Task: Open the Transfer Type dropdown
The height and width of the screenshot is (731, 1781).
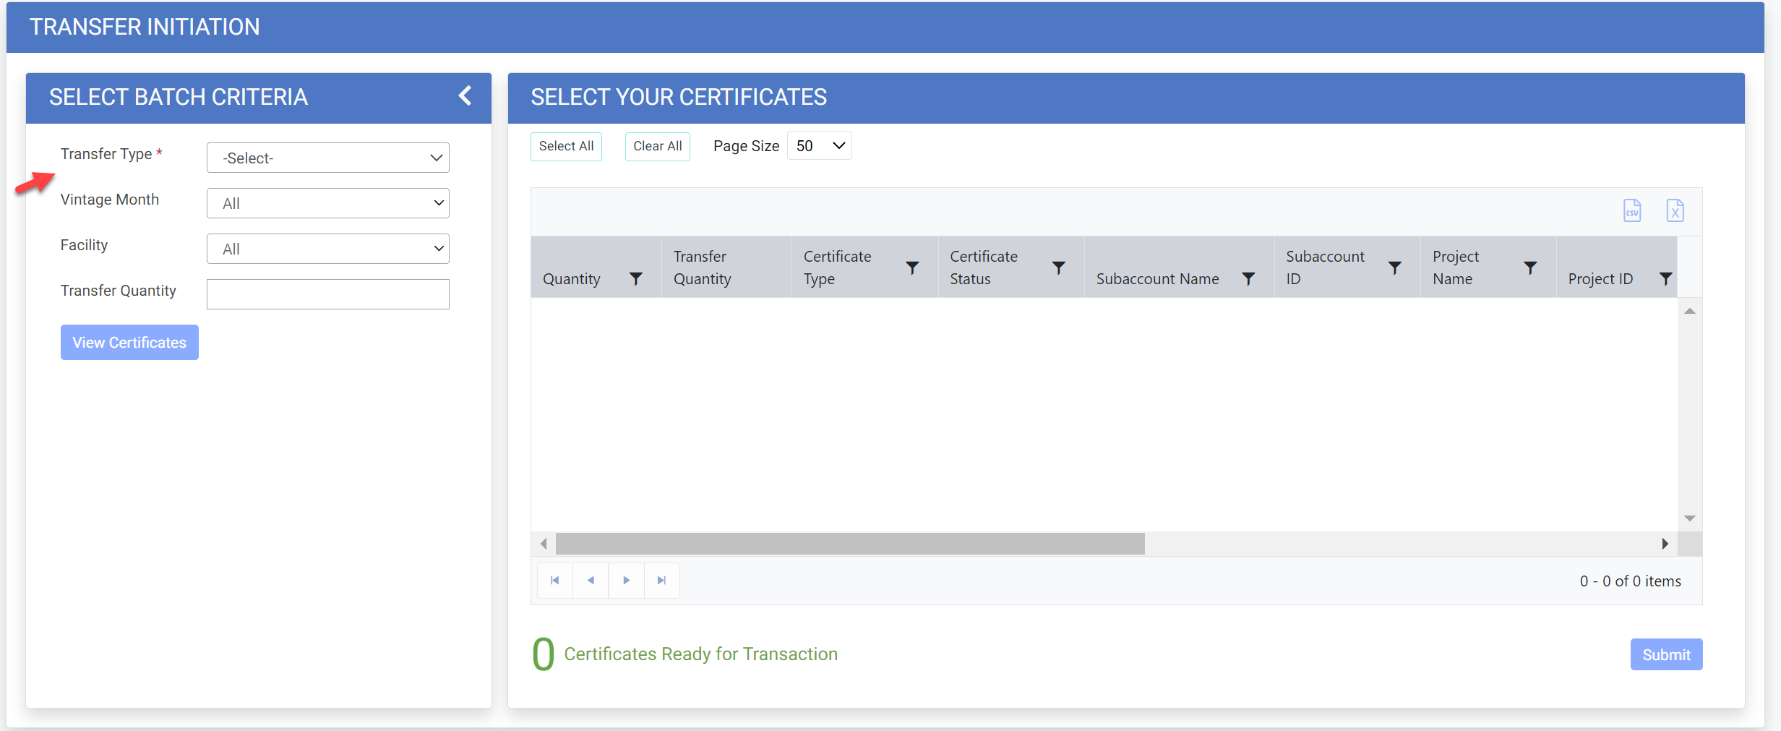Action: tap(327, 158)
